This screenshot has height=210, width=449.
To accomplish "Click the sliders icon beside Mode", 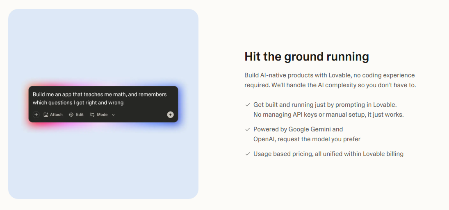I will (x=92, y=115).
